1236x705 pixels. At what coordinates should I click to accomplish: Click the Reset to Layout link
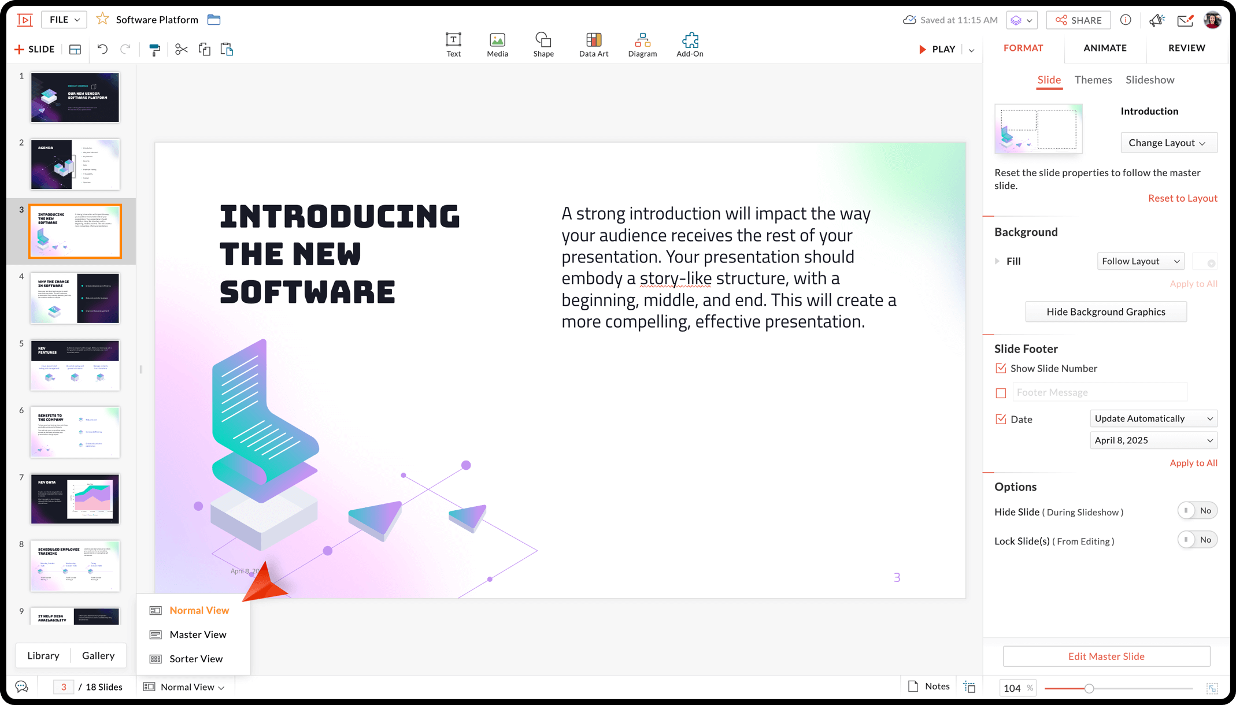coord(1182,198)
